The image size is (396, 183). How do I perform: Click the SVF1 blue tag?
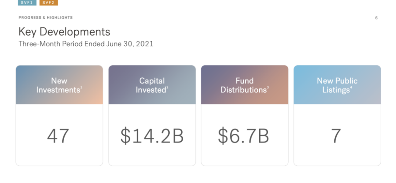click(27, 3)
